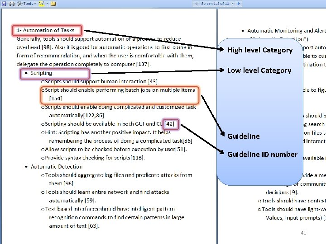This screenshot has height=244, width=326.
Task: Click 'Tools should have context' on right page
Action: [294, 201]
